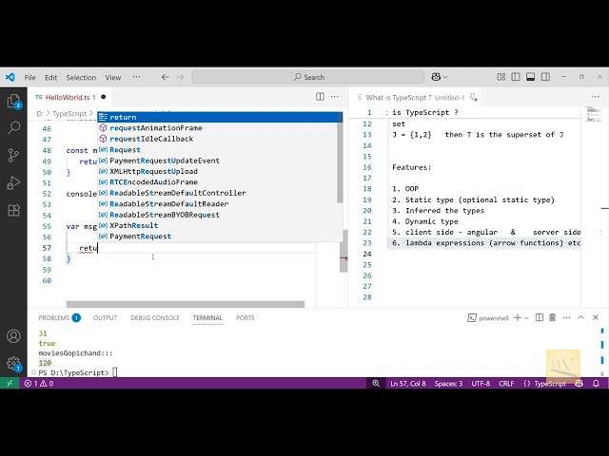Open the Explorer view in activity bar
The height and width of the screenshot is (456, 609).
coord(13,102)
